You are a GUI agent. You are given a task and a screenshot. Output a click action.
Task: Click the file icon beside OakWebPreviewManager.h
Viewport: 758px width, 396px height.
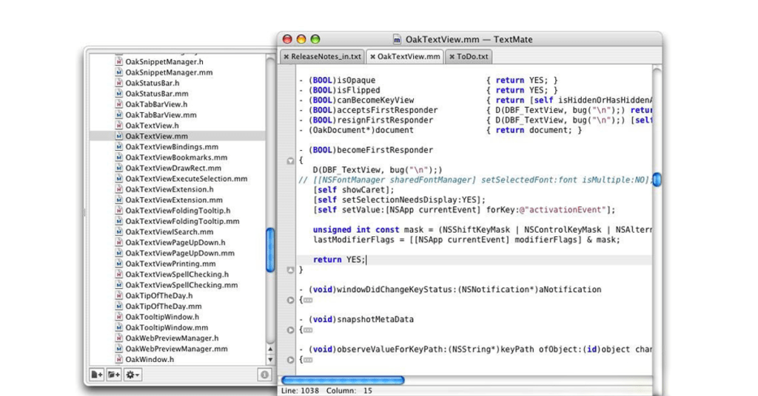pyautogui.click(x=118, y=338)
